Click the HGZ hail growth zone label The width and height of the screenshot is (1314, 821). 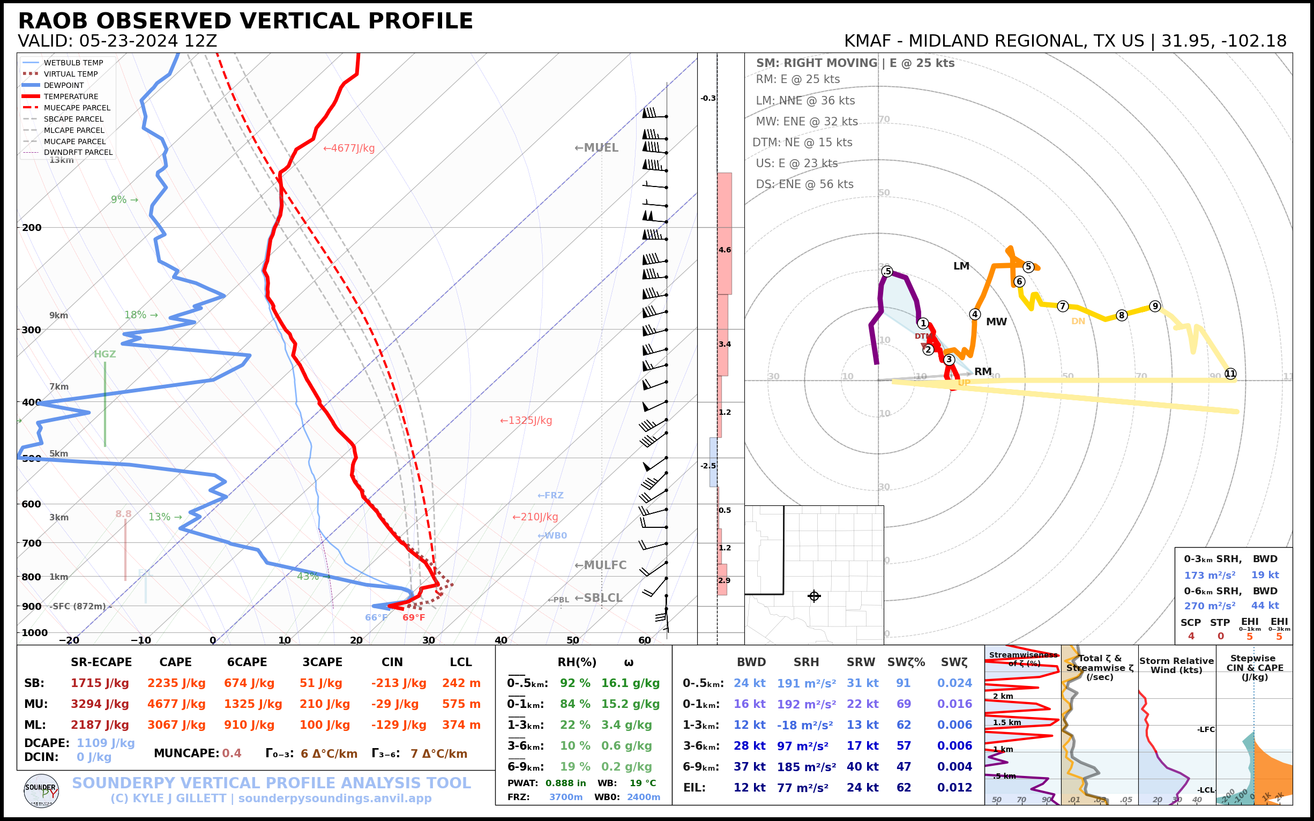[105, 354]
